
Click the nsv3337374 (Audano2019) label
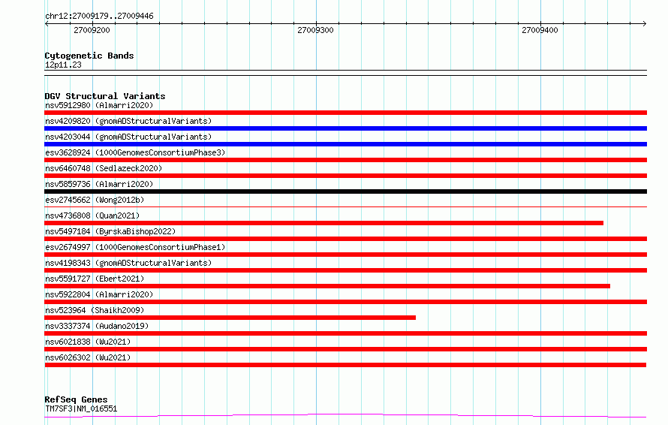(97, 326)
